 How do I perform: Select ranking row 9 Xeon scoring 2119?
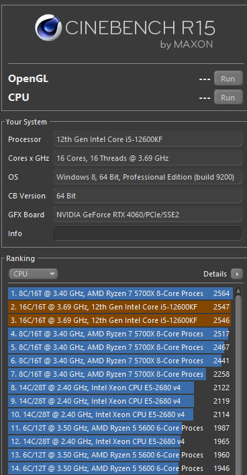pos(119,401)
